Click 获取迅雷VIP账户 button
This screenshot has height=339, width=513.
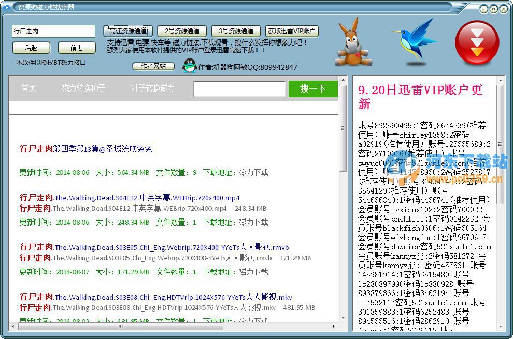click(x=291, y=30)
